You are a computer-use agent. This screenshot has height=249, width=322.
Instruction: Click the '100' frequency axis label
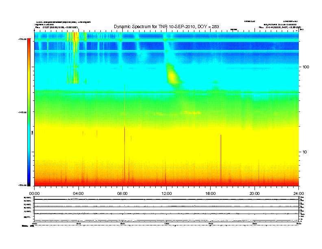[x=306, y=67]
